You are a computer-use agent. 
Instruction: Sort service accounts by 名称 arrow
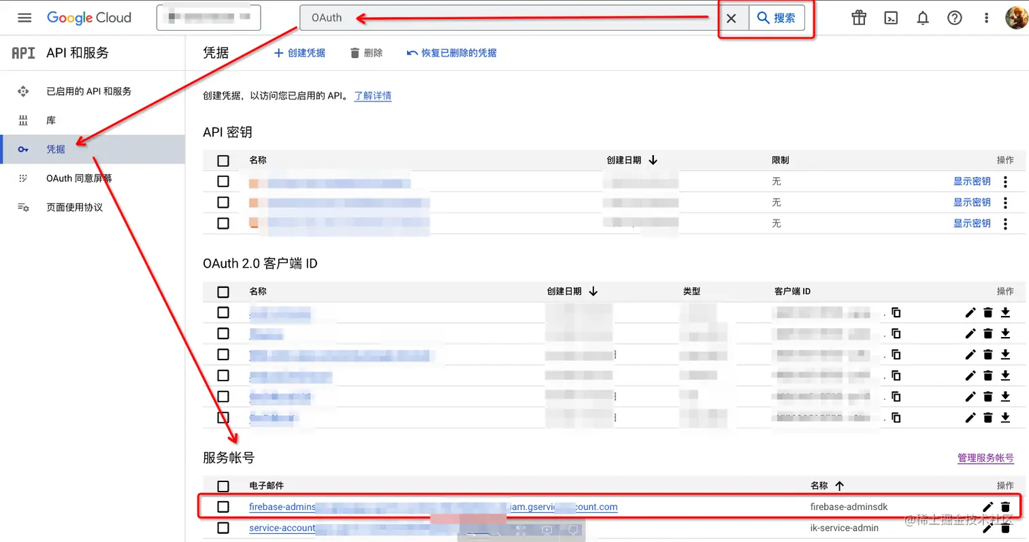pyautogui.click(x=839, y=485)
